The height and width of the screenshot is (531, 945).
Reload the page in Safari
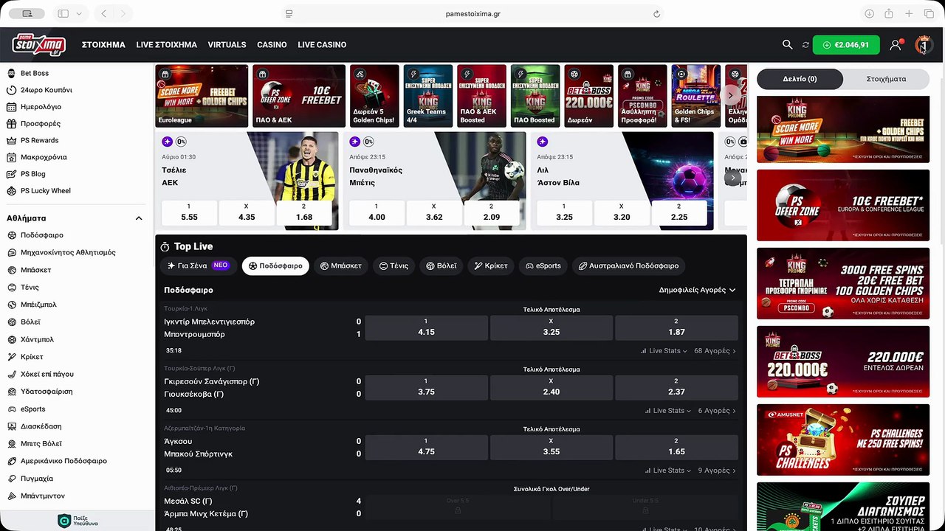(656, 13)
